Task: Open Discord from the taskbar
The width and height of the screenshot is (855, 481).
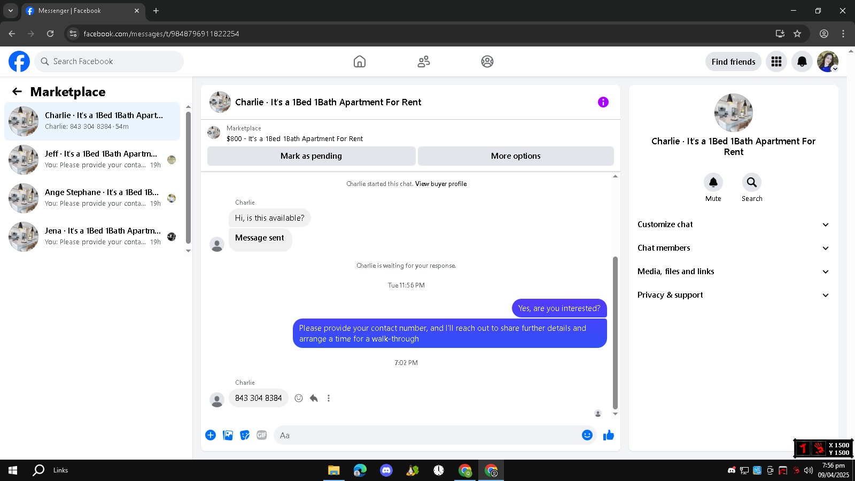Action: [386, 470]
